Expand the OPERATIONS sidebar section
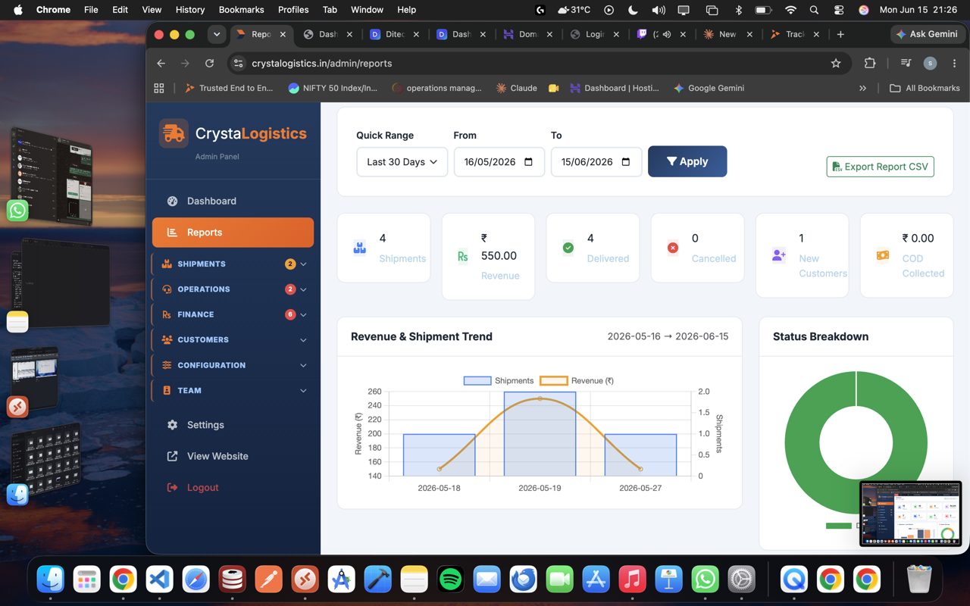Screen dimensions: 970x606 tap(233, 289)
